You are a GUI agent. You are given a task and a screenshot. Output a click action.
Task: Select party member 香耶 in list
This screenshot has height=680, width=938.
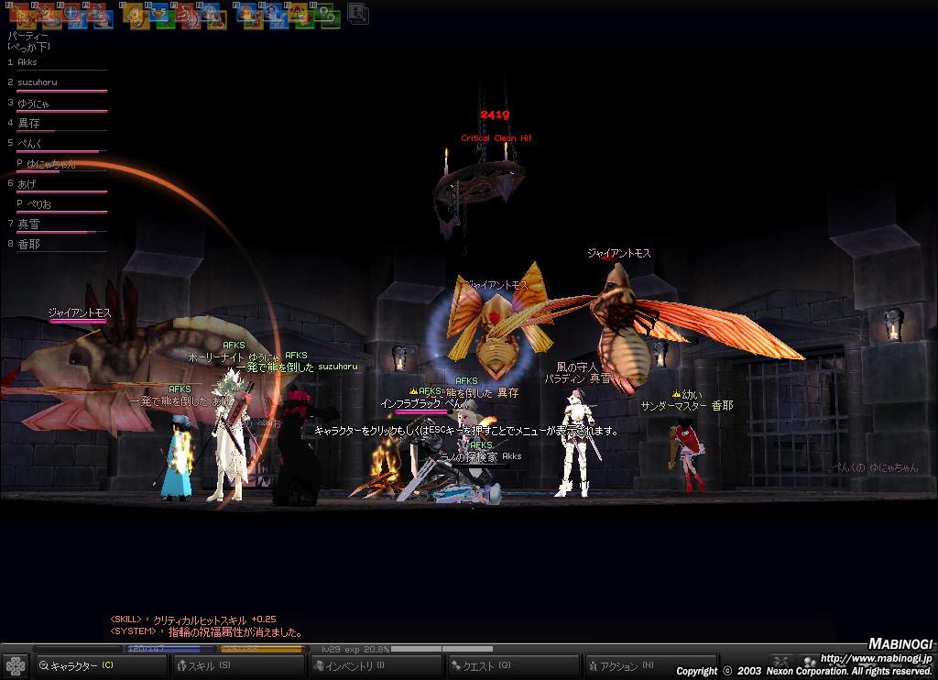click(58, 245)
